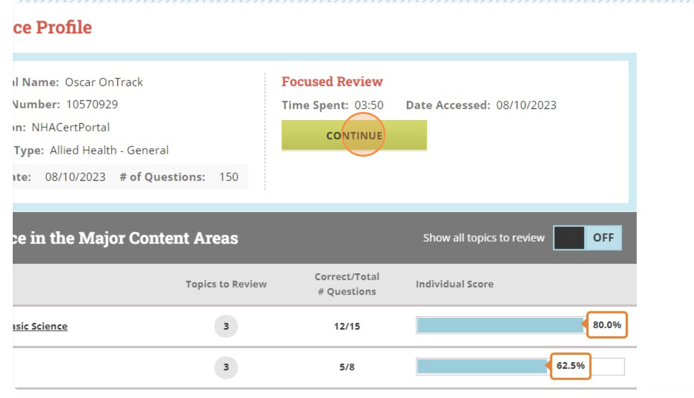Click the Topics to Review badge for Basic Science
The height and width of the screenshot is (398, 694).
[x=226, y=326]
